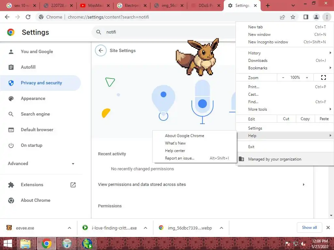Open History submenu in Chrome menu

pos(285,53)
